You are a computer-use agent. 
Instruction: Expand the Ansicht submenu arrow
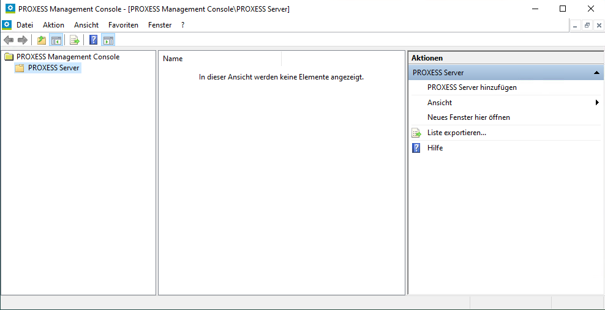(x=597, y=103)
